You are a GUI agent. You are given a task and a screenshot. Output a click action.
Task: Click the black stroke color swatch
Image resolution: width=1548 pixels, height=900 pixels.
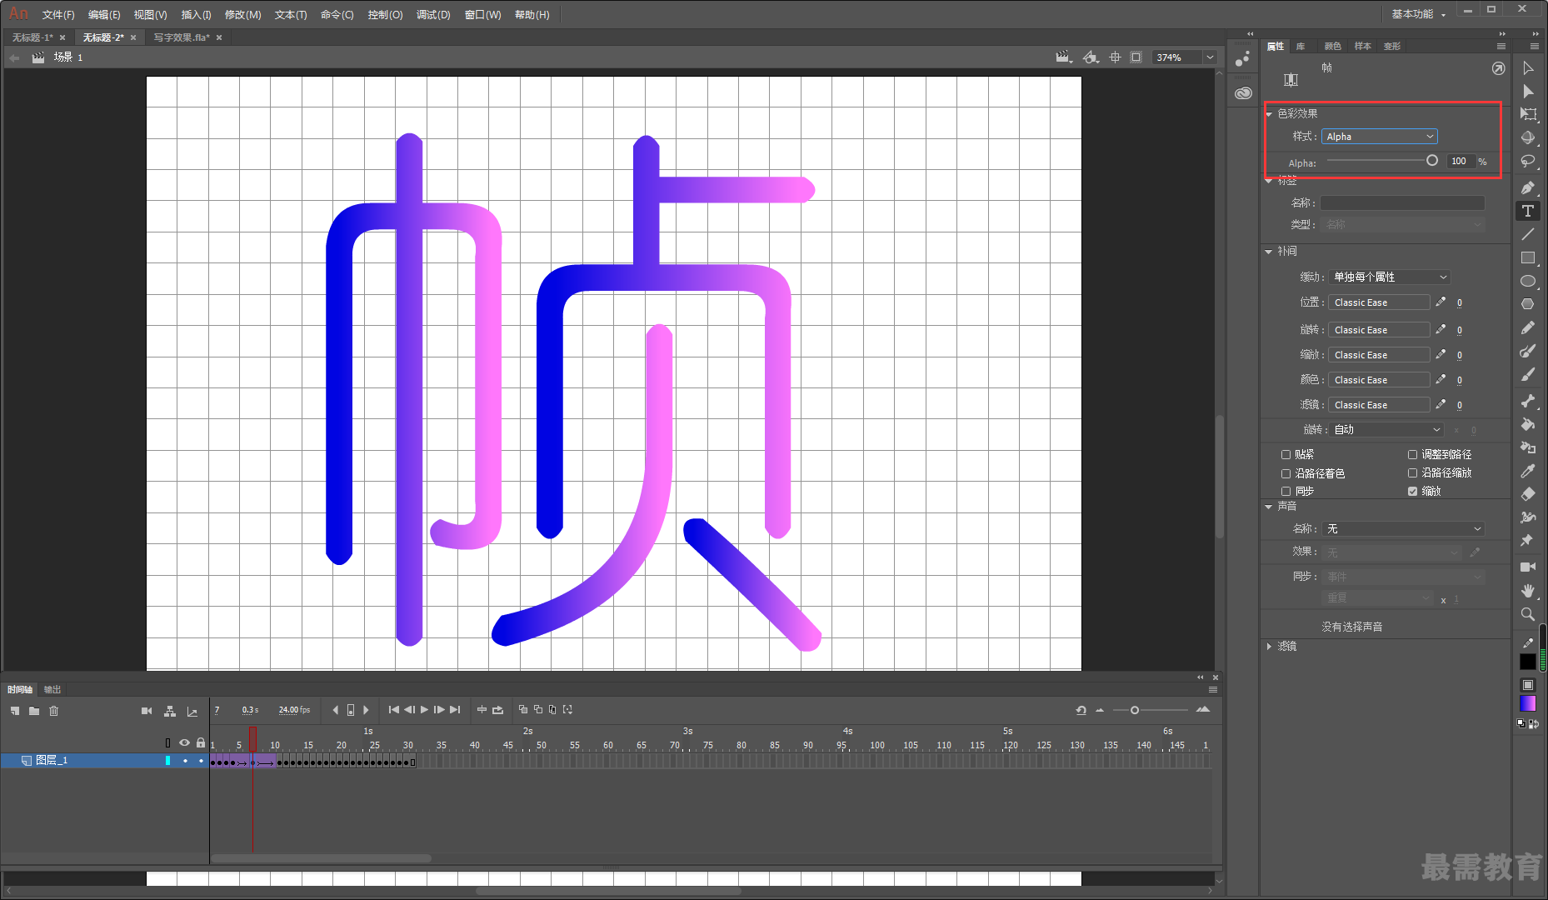[x=1528, y=662]
